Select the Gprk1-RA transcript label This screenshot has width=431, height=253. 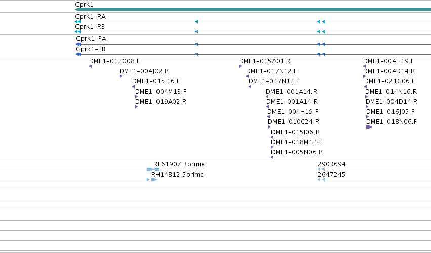tap(91, 17)
